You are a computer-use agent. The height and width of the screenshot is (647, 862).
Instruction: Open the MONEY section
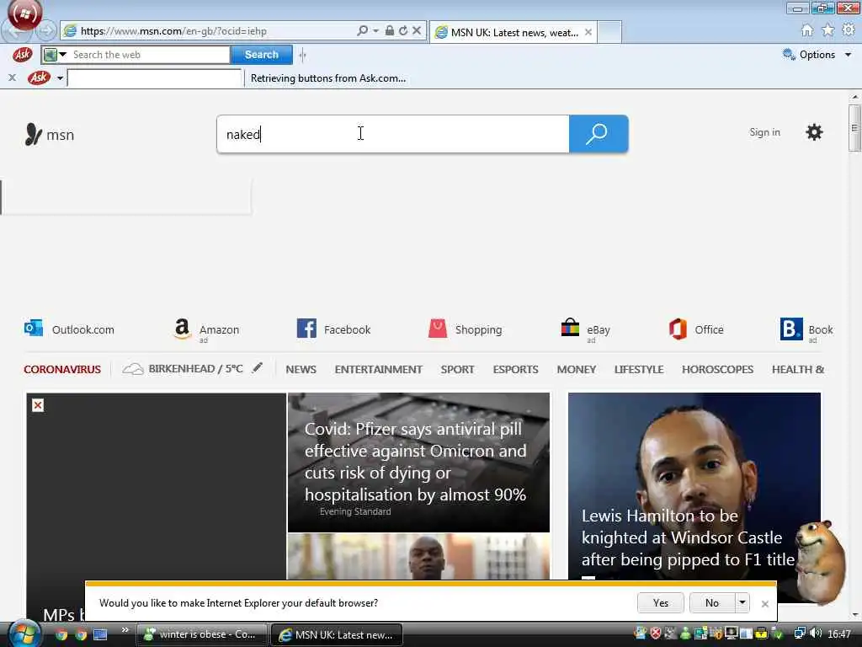click(x=576, y=369)
